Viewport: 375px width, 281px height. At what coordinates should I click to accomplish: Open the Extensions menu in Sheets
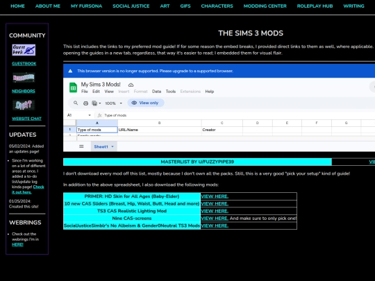190,92
